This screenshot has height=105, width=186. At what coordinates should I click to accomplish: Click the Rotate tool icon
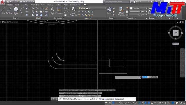(37, 8)
